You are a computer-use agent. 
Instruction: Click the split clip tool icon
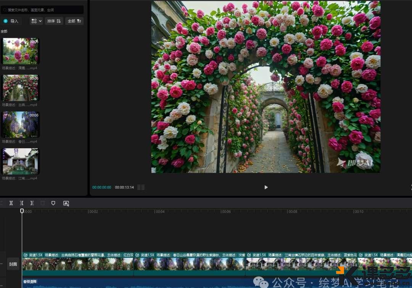point(11,203)
